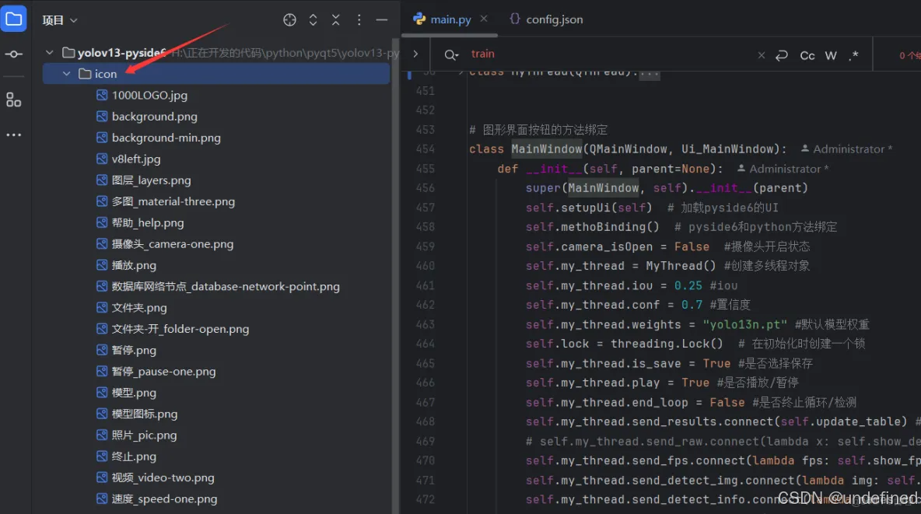This screenshot has width=921, height=514.
Task: Click the 0.25 iou value
Action: pyautogui.click(x=688, y=285)
